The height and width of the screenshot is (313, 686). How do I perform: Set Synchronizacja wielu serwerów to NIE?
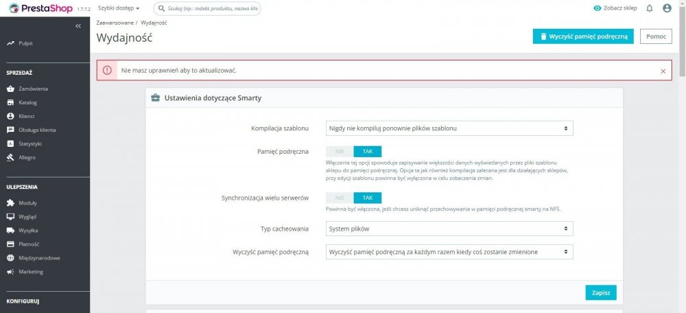click(x=340, y=198)
